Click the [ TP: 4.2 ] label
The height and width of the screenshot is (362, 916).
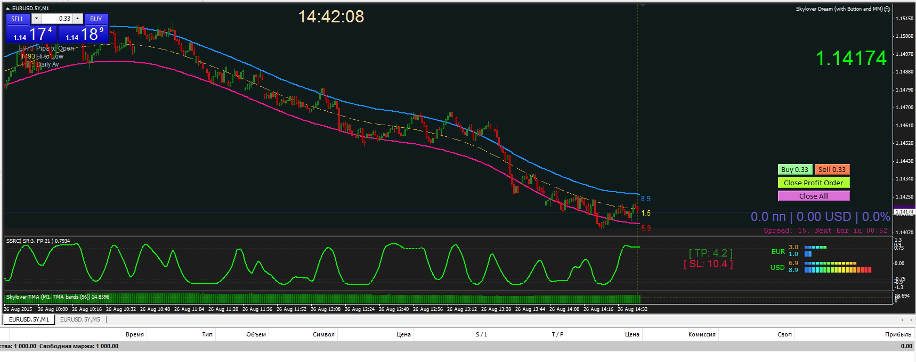tap(711, 253)
